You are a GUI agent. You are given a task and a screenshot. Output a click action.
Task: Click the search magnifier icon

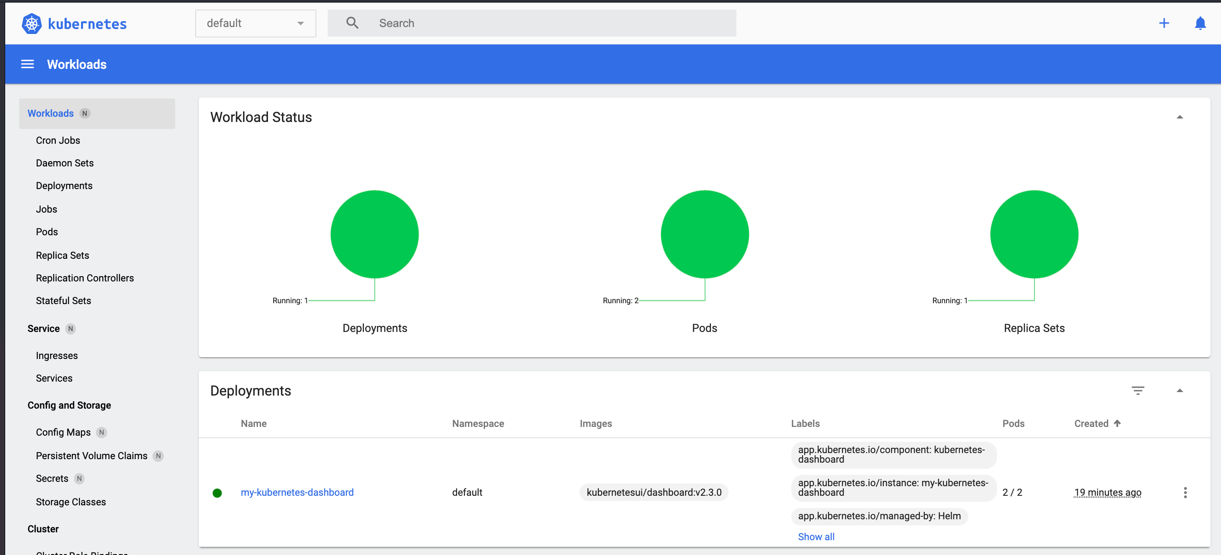click(352, 22)
